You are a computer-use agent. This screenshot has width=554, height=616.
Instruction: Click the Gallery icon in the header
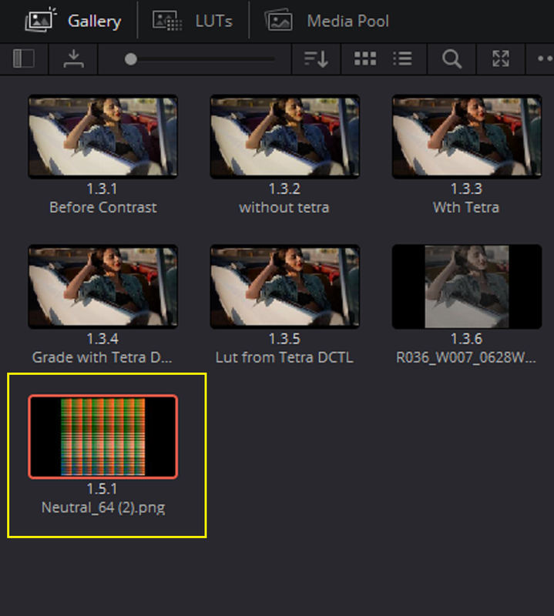[x=40, y=20]
